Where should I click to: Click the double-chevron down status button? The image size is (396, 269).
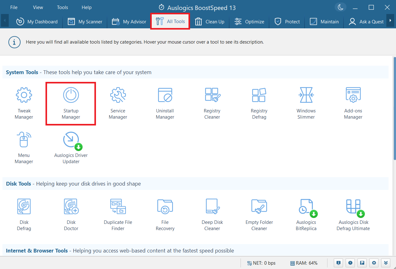pyautogui.click(x=386, y=263)
